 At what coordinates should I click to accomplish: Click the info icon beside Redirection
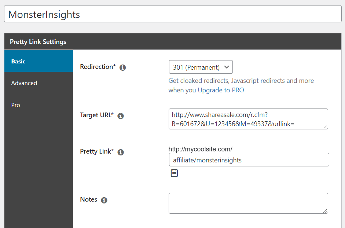click(123, 67)
